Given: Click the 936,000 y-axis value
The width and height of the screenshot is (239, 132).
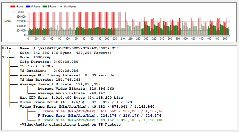Looking at the screenshot, I should pos(21,17).
